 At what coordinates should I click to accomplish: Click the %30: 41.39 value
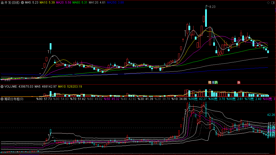pos(145,99)
